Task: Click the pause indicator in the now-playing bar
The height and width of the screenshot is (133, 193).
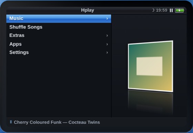Action: (x=11, y=122)
